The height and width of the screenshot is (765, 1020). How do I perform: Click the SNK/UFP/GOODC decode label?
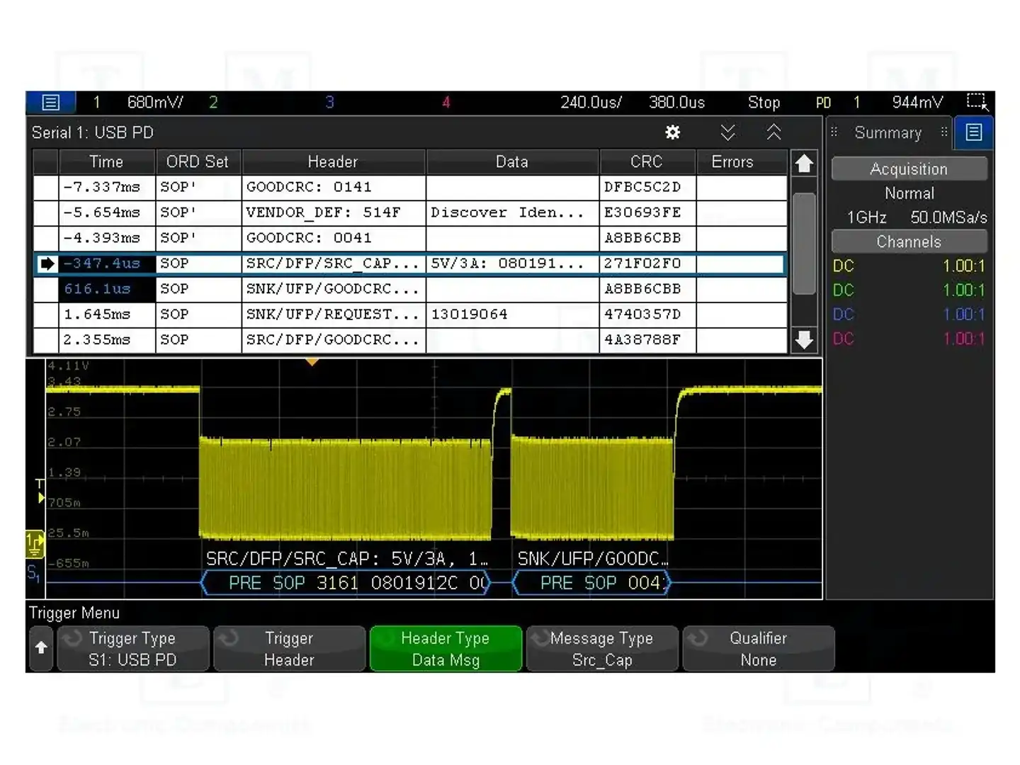coord(592,559)
